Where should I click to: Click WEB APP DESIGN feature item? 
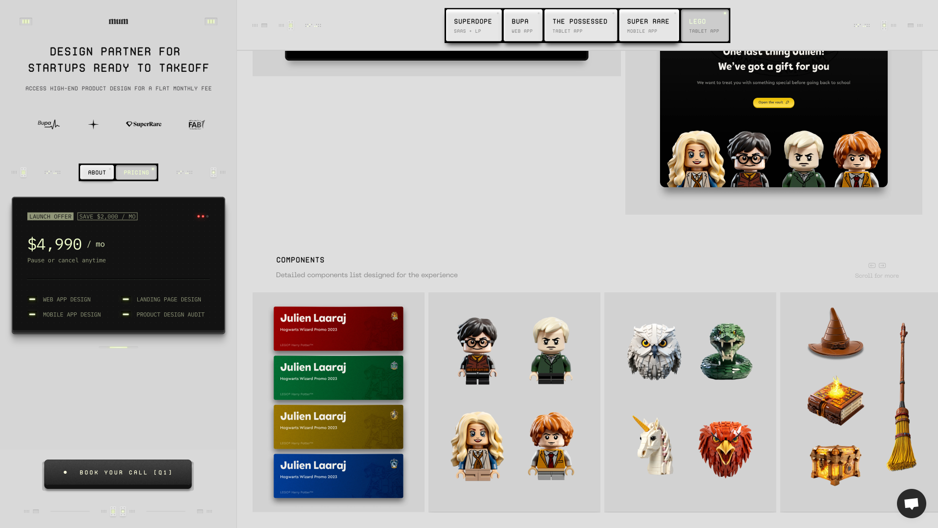click(60, 299)
